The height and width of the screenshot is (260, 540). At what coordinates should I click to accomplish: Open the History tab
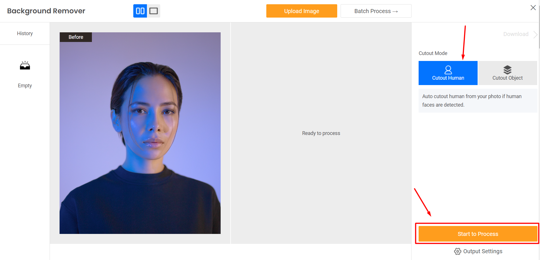click(25, 33)
